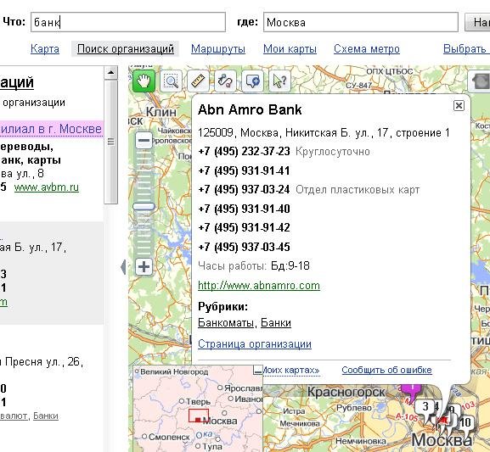Click the scroll up arrow of results list
Screen dimensions: 490x452
[x=110, y=73]
